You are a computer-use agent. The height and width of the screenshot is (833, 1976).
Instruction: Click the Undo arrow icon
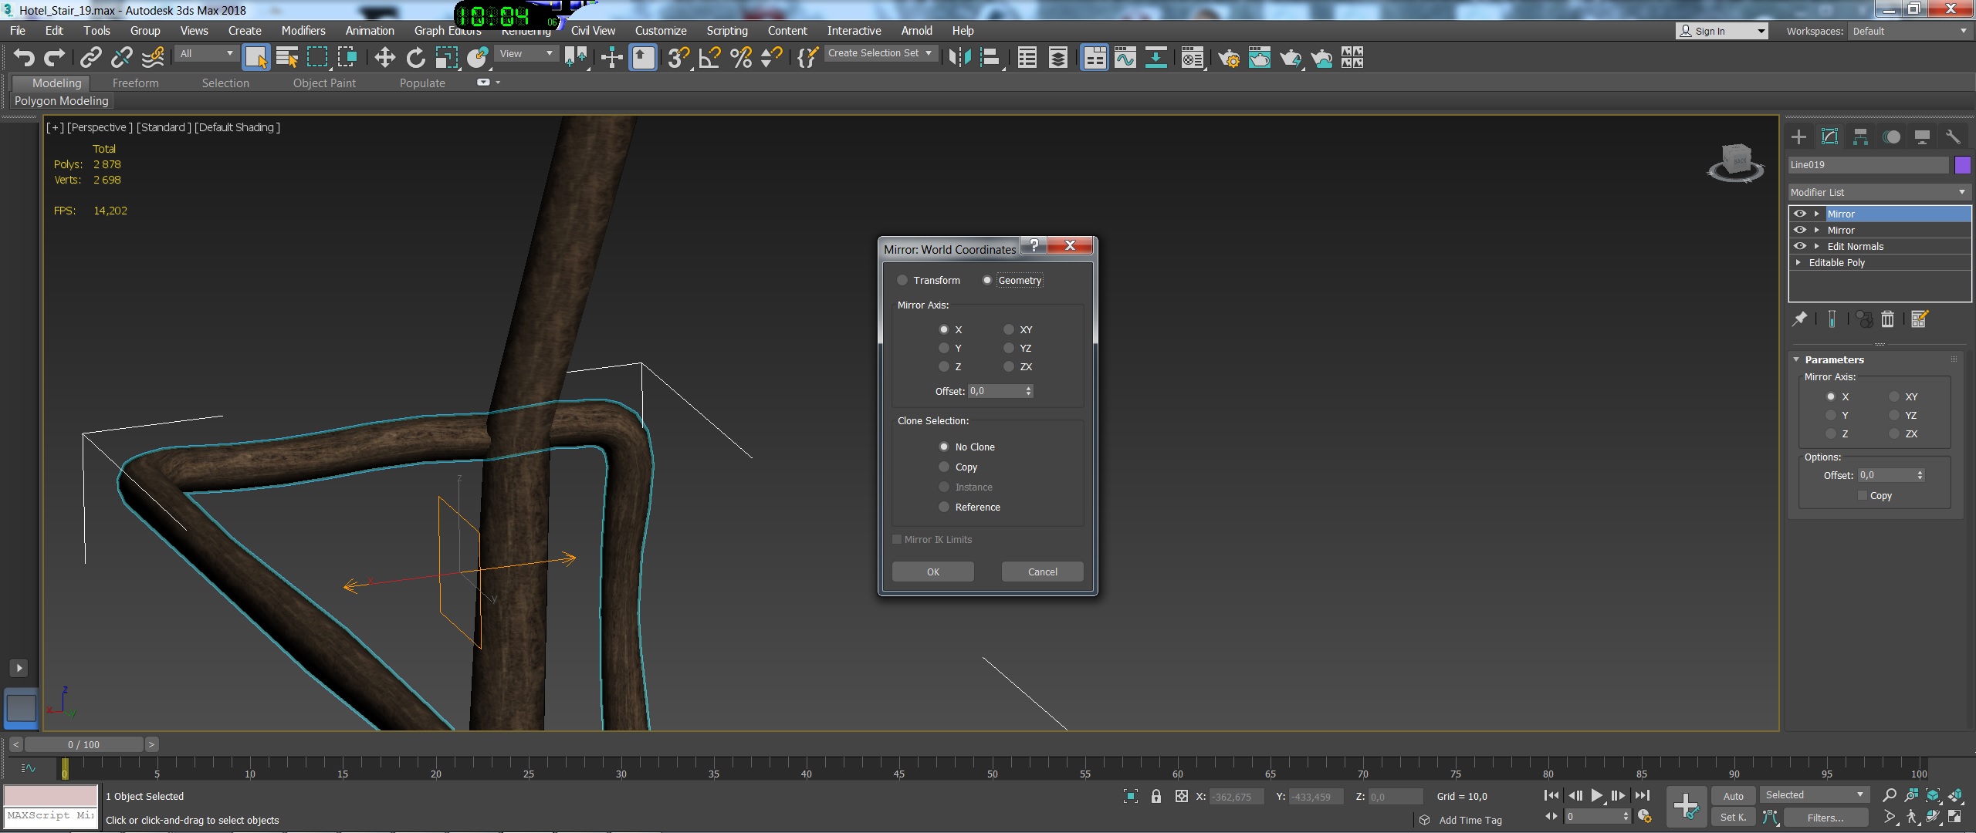click(24, 57)
